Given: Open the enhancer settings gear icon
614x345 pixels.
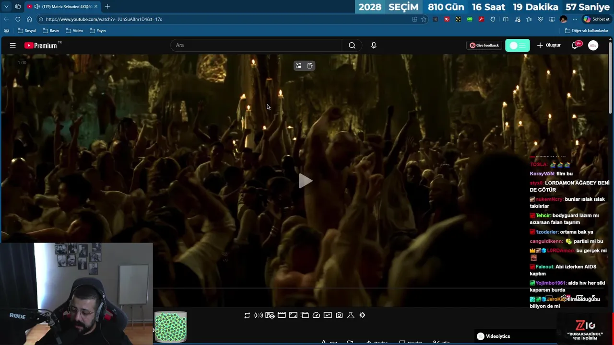Looking at the screenshot, I should pyautogui.click(x=362, y=315).
